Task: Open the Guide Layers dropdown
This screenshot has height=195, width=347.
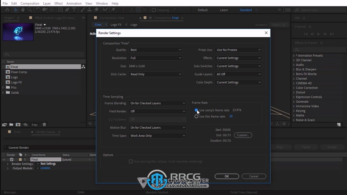Action: point(239,74)
